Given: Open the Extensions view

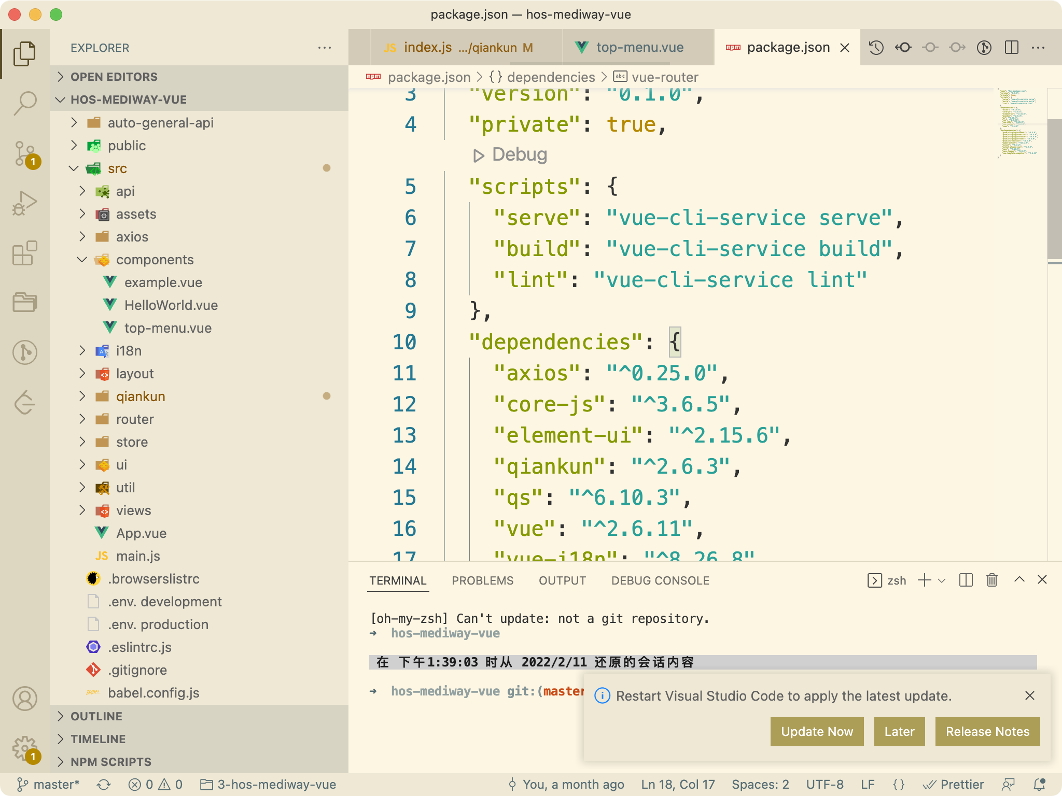Looking at the screenshot, I should [x=24, y=253].
